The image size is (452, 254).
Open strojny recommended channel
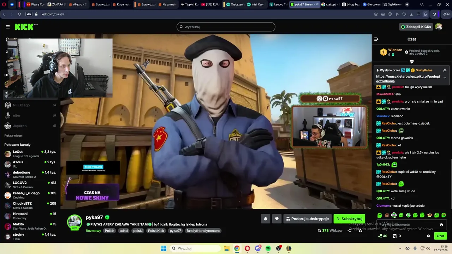[x=30, y=236]
